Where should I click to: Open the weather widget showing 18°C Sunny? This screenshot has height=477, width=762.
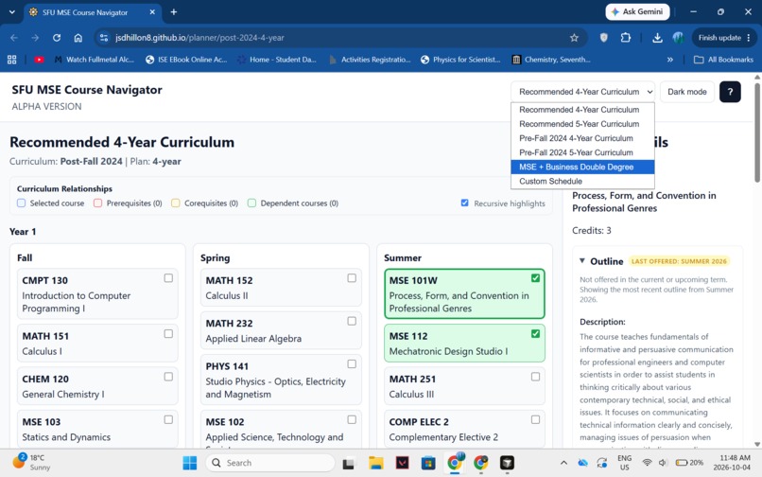31,463
